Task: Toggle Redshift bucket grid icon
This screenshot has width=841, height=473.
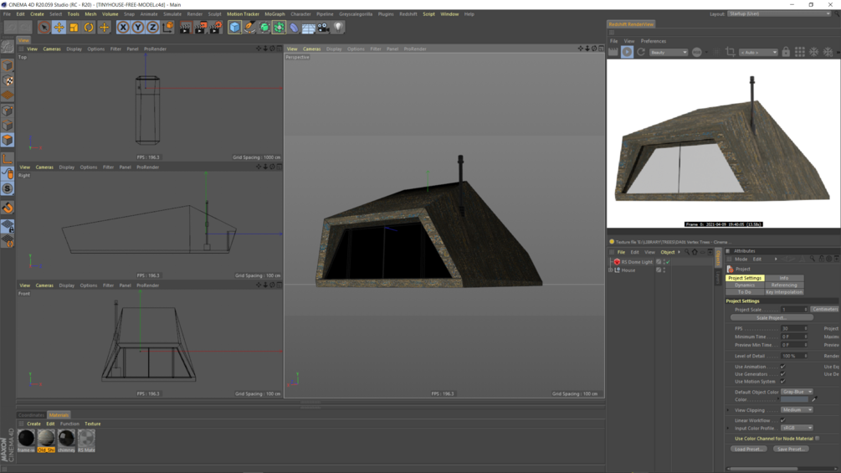Action: pos(800,52)
